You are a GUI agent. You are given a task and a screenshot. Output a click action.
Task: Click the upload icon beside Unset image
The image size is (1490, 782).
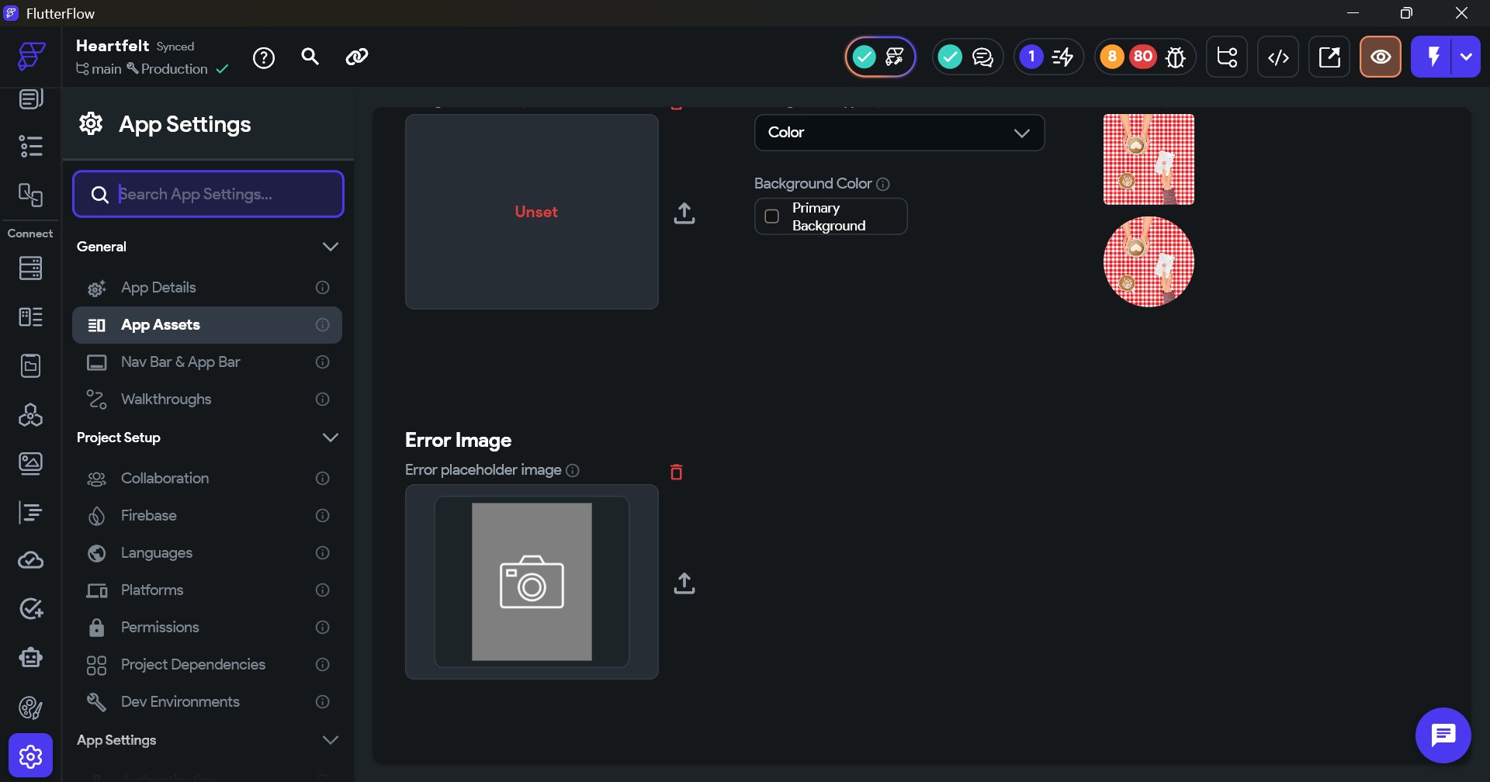click(684, 213)
